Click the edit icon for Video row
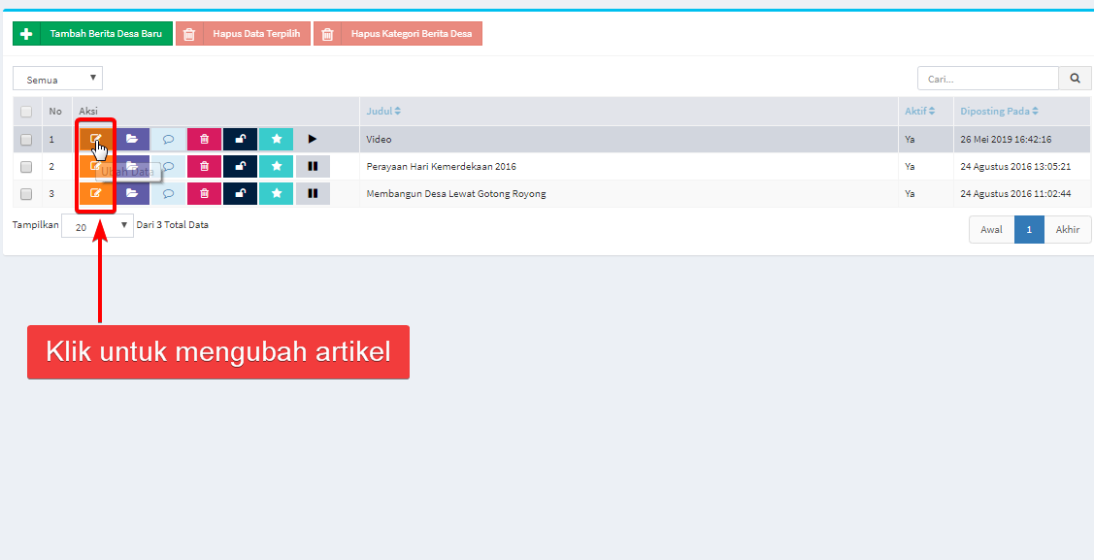 click(x=96, y=139)
